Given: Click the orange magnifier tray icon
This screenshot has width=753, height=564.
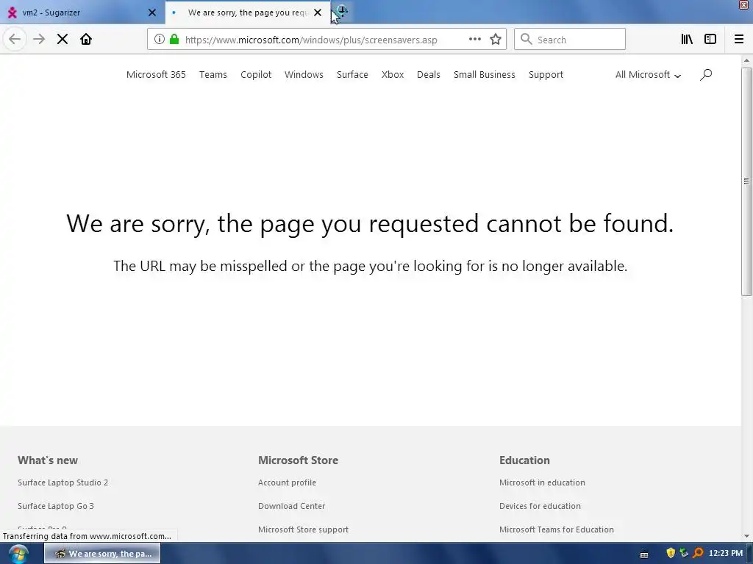Looking at the screenshot, I should pyautogui.click(x=698, y=554).
